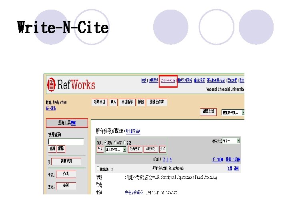This screenshot has width=288, height=216.
Task: Click the view link on reference 50 row
Action: [x=230, y=168]
